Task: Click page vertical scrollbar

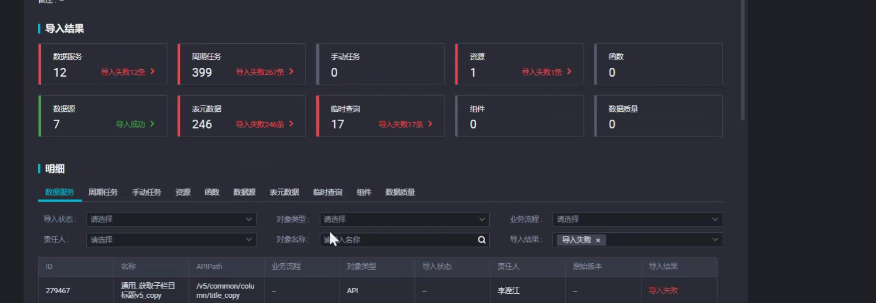Action: coord(743,59)
